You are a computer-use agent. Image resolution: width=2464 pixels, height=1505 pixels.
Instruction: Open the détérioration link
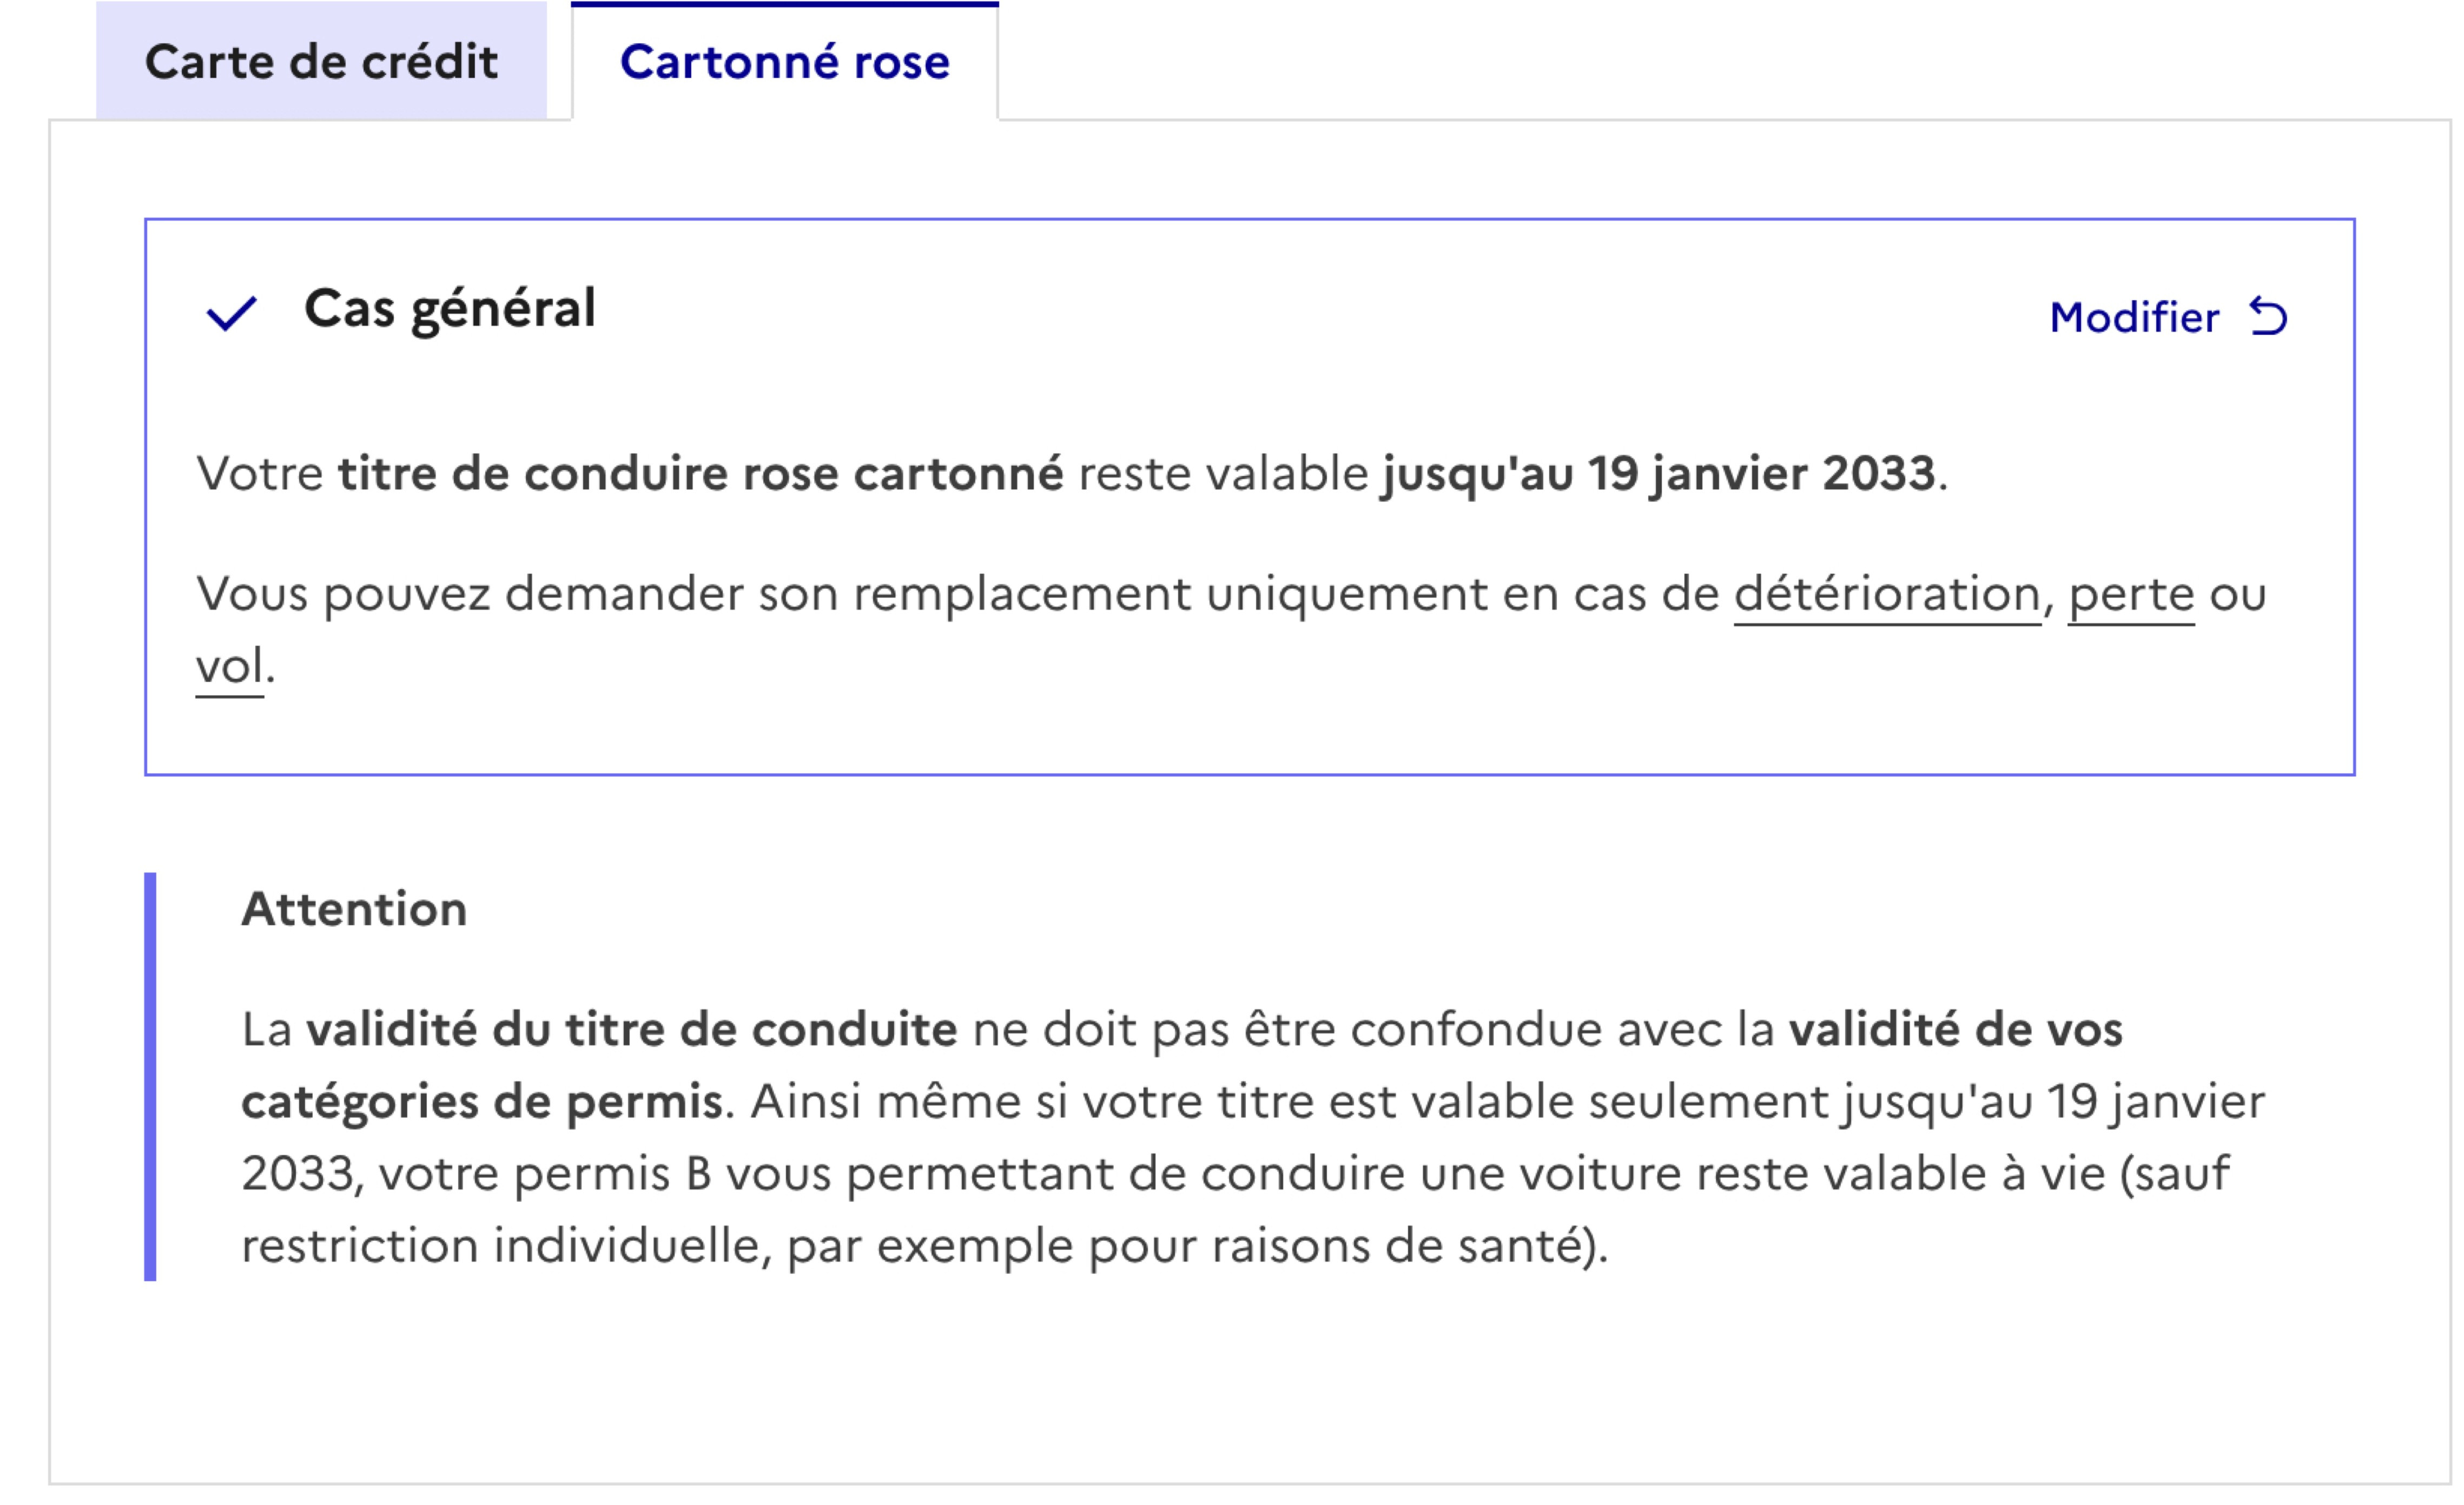[1887, 594]
